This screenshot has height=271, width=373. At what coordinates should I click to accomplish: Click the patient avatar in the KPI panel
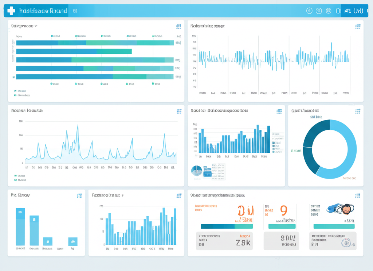point(346,209)
